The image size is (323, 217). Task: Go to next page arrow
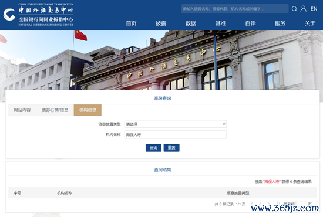pos(269,204)
